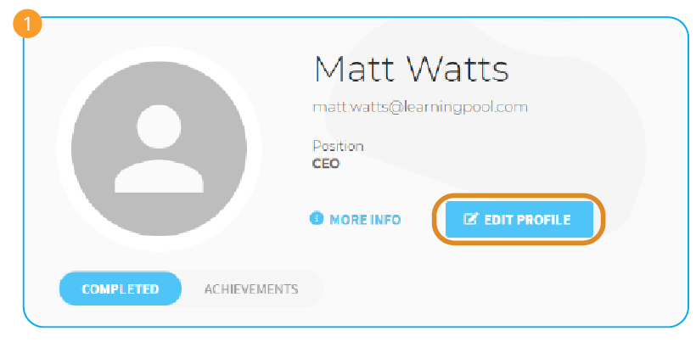The height and width of the screenshot is (342, 696).
Task: Switch to the Completed tab
Action: 121,289
